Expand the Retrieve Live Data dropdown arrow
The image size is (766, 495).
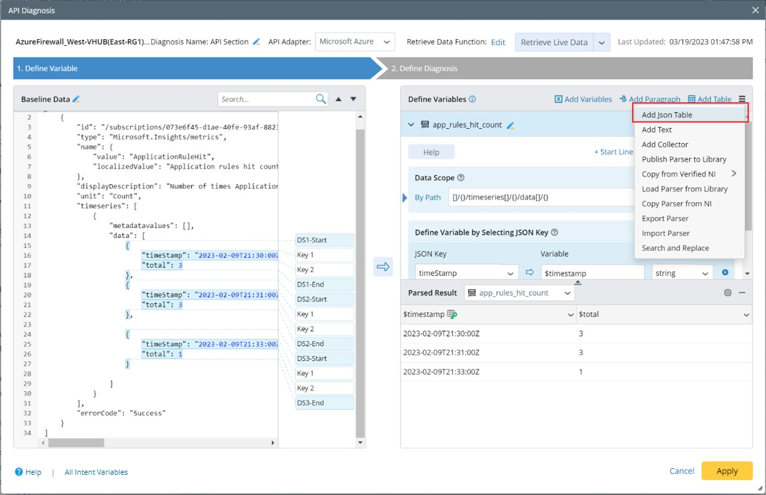[x=601, y=42]
